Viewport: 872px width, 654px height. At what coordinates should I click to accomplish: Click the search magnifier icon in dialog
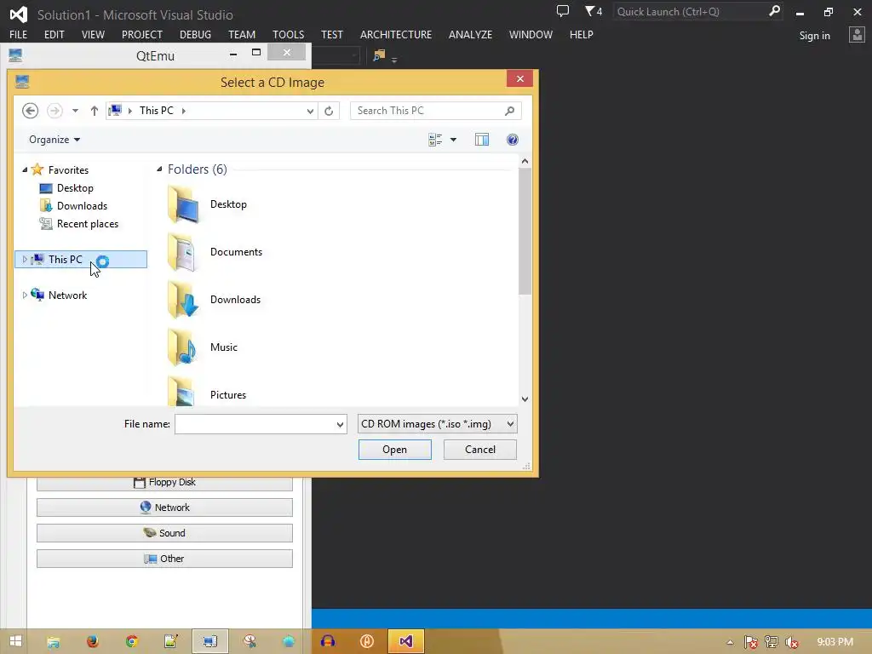(509, 111)
